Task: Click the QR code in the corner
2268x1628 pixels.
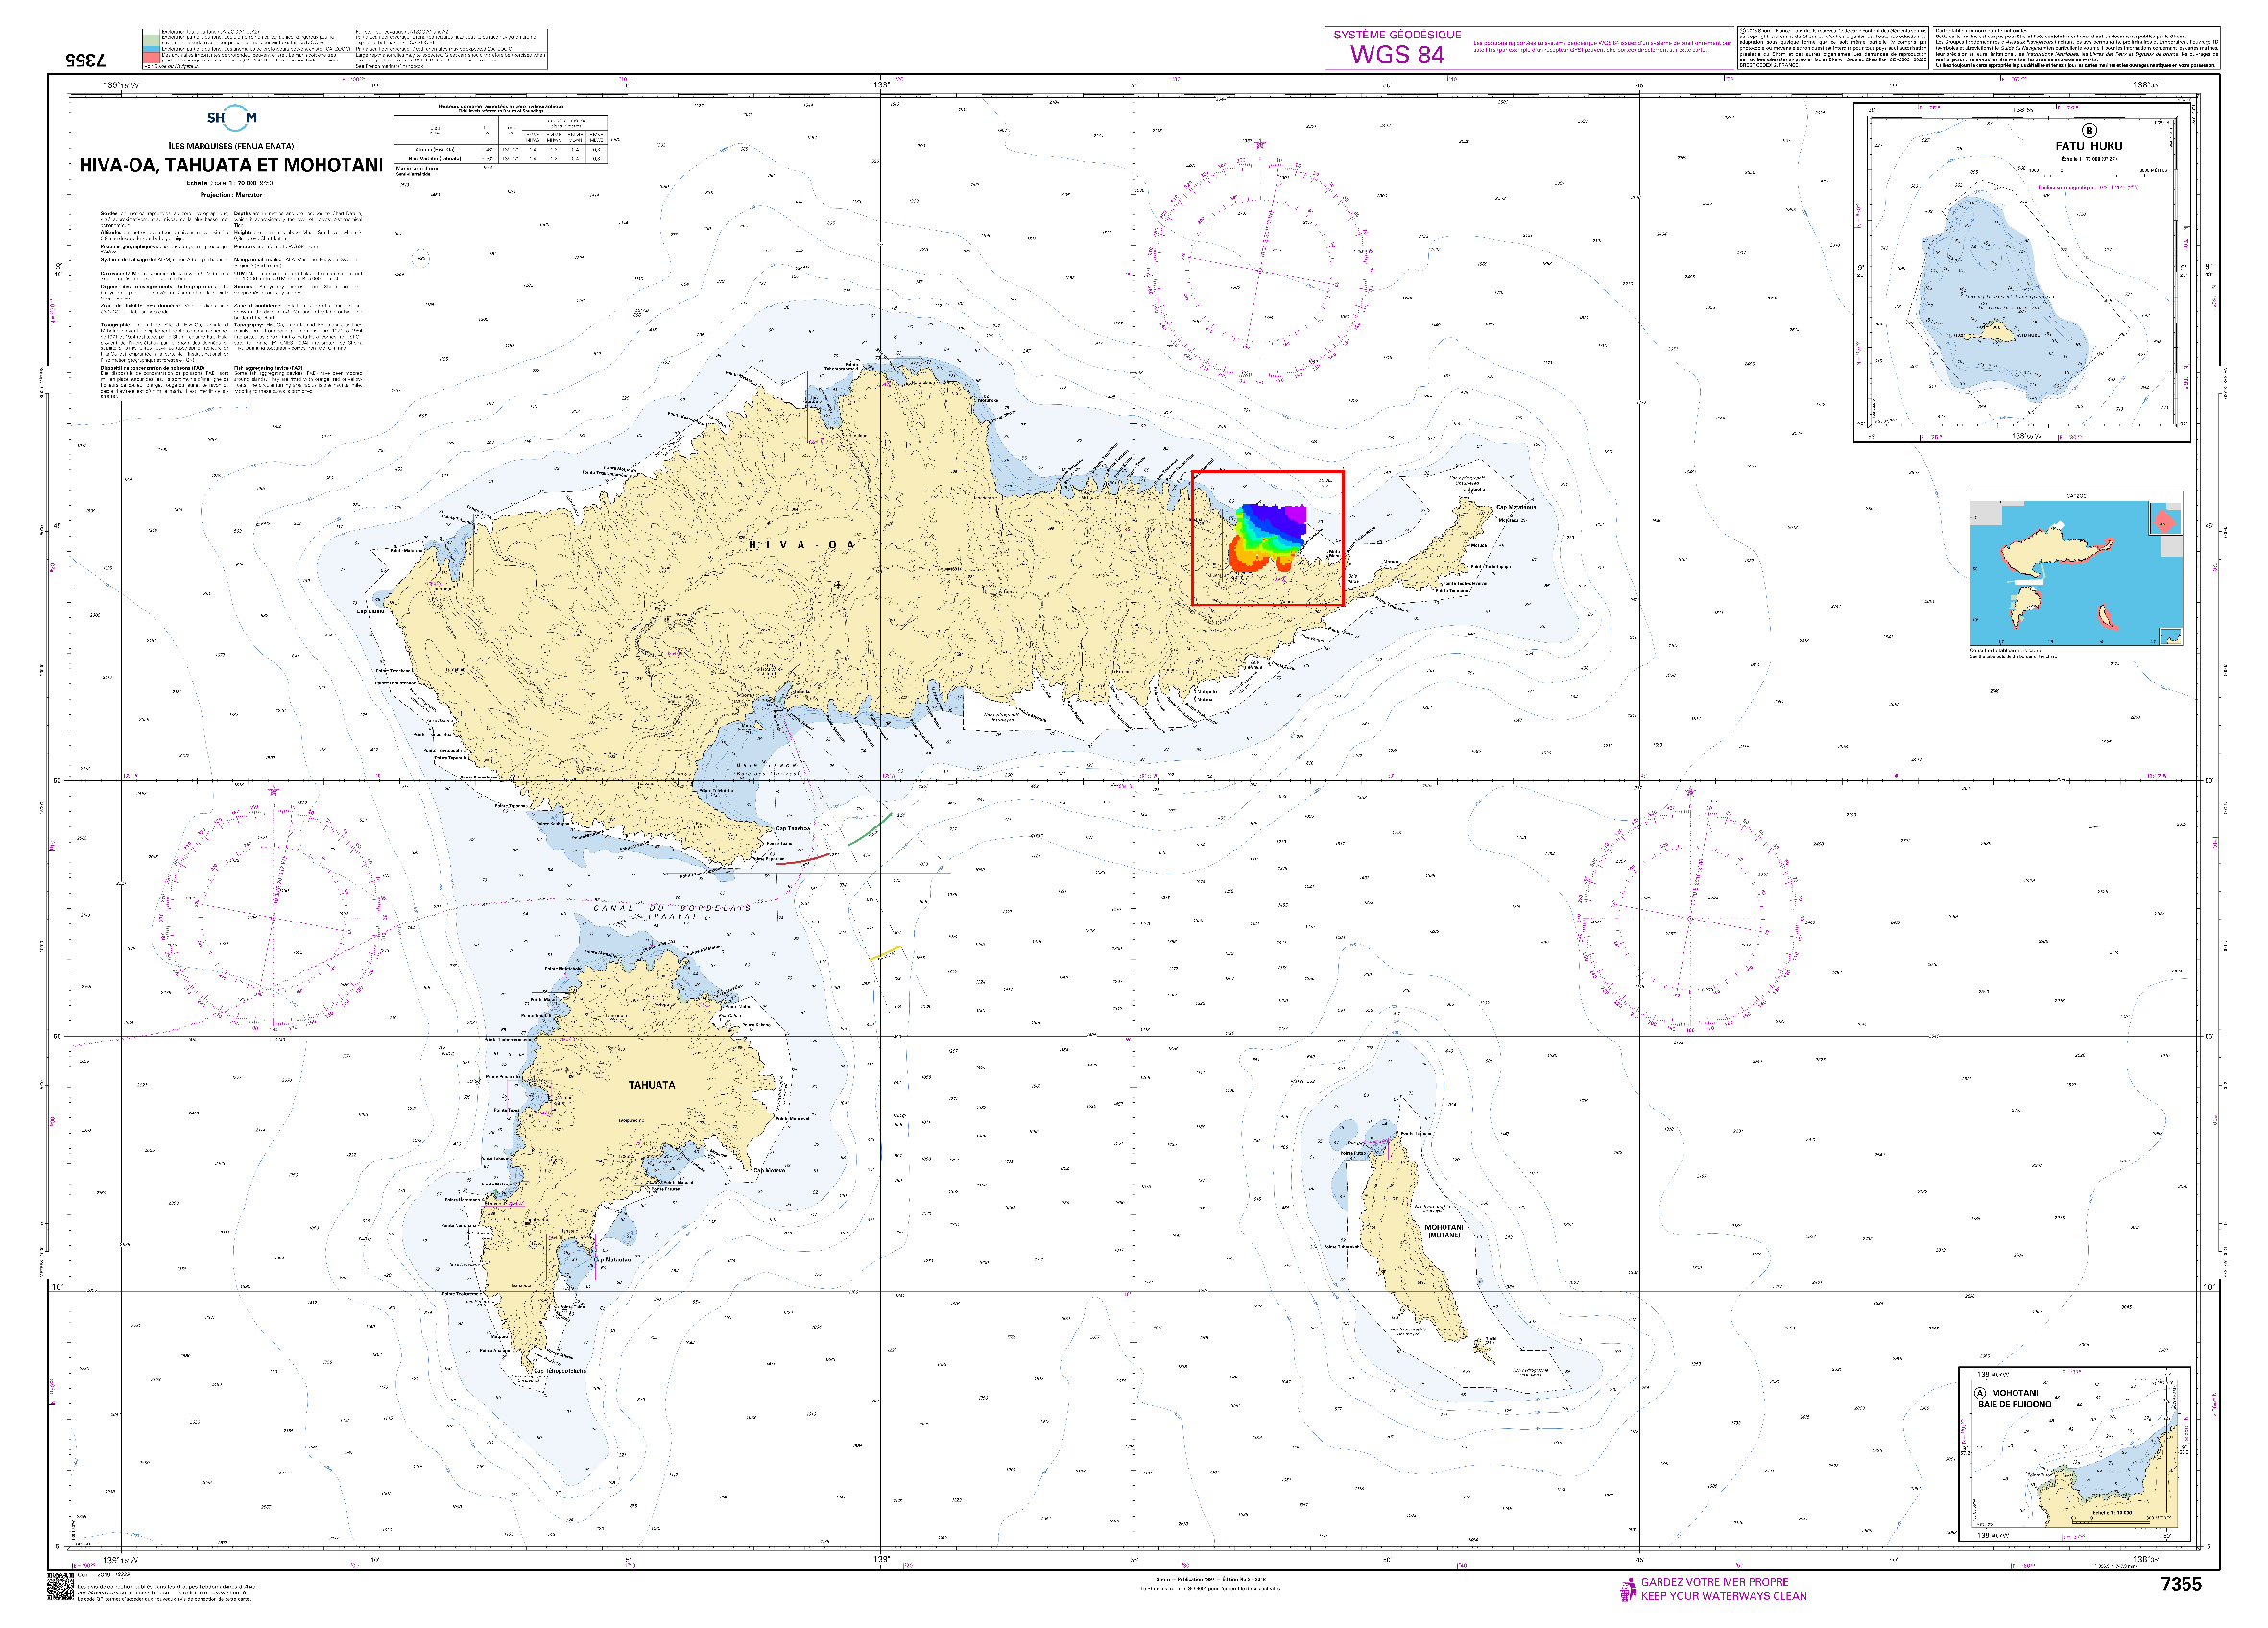Action: pos(60,1587)
